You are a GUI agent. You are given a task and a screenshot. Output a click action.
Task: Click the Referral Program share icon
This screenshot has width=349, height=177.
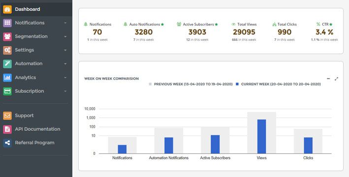point(7,143)
